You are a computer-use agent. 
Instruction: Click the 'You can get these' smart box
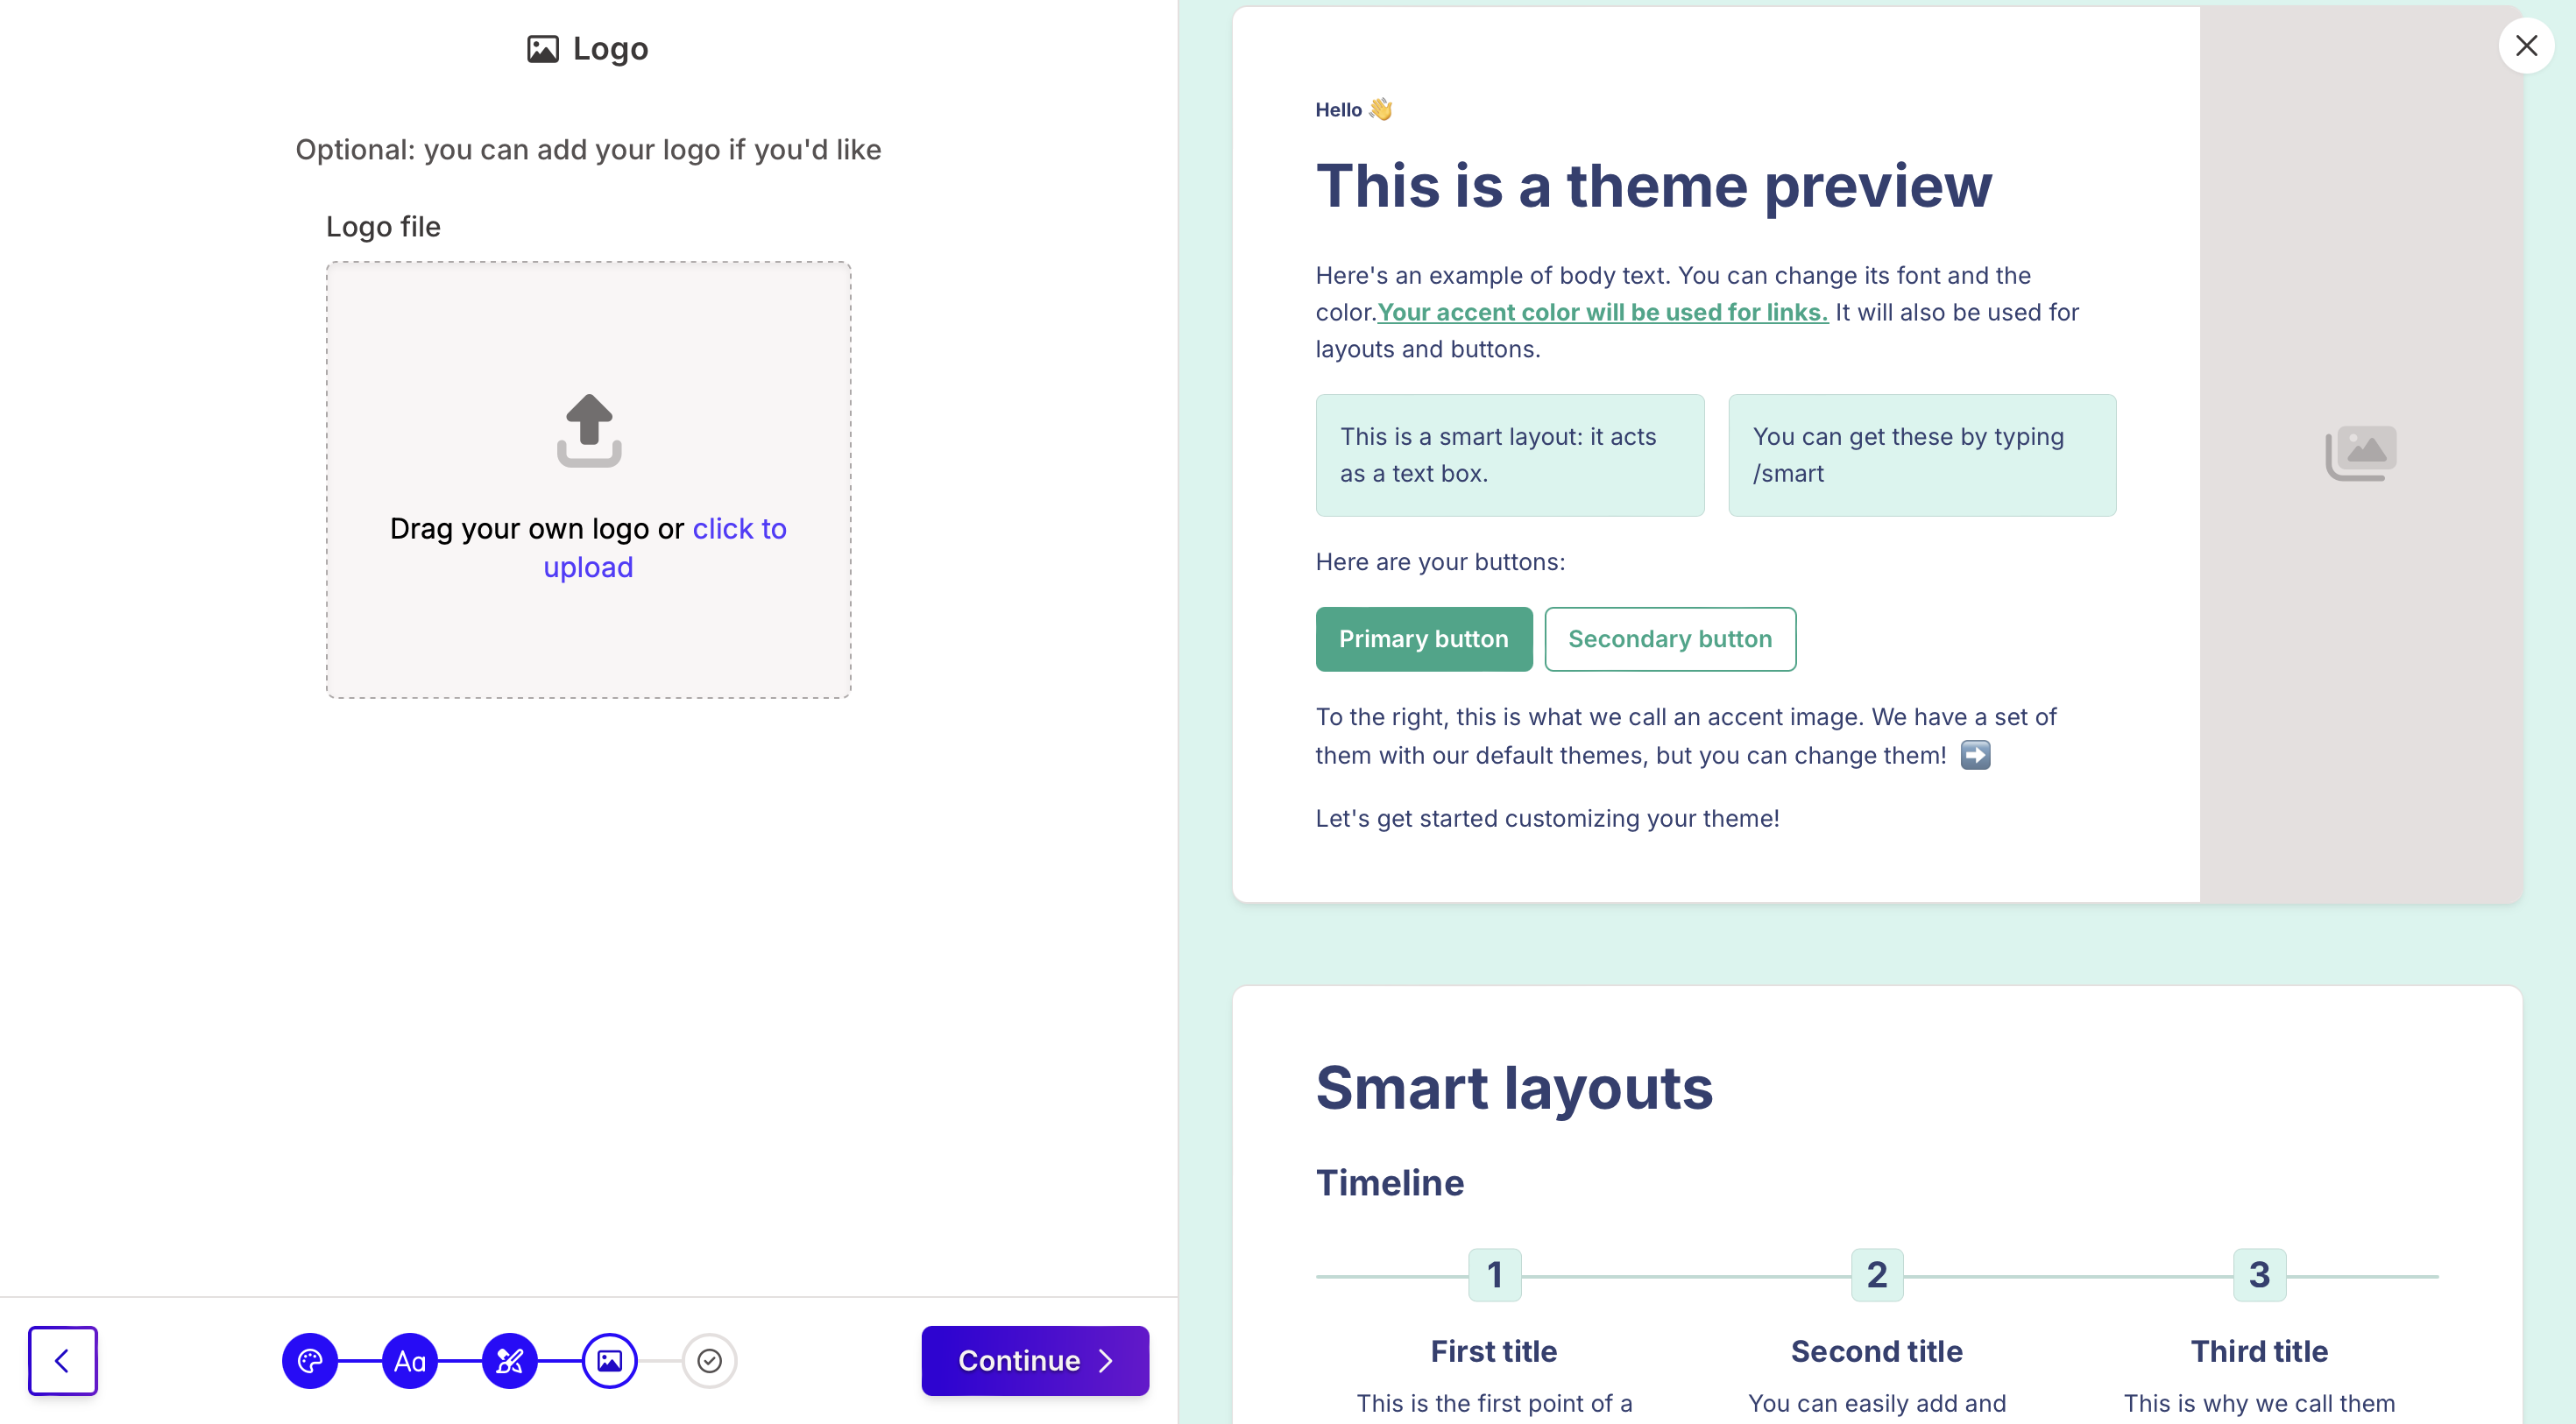click(x=1921, y=455)
